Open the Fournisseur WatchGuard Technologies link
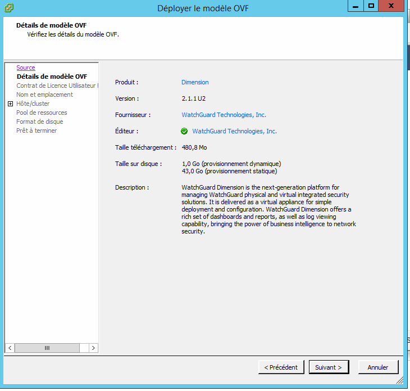Screen dimensions: 410x391 224,115
